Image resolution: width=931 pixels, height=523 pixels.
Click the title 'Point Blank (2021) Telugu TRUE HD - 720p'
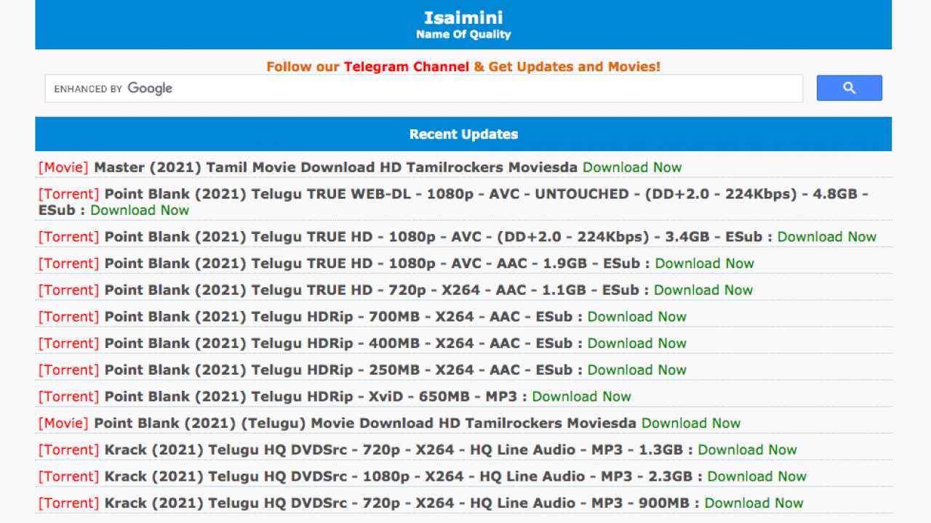[265, 290]
